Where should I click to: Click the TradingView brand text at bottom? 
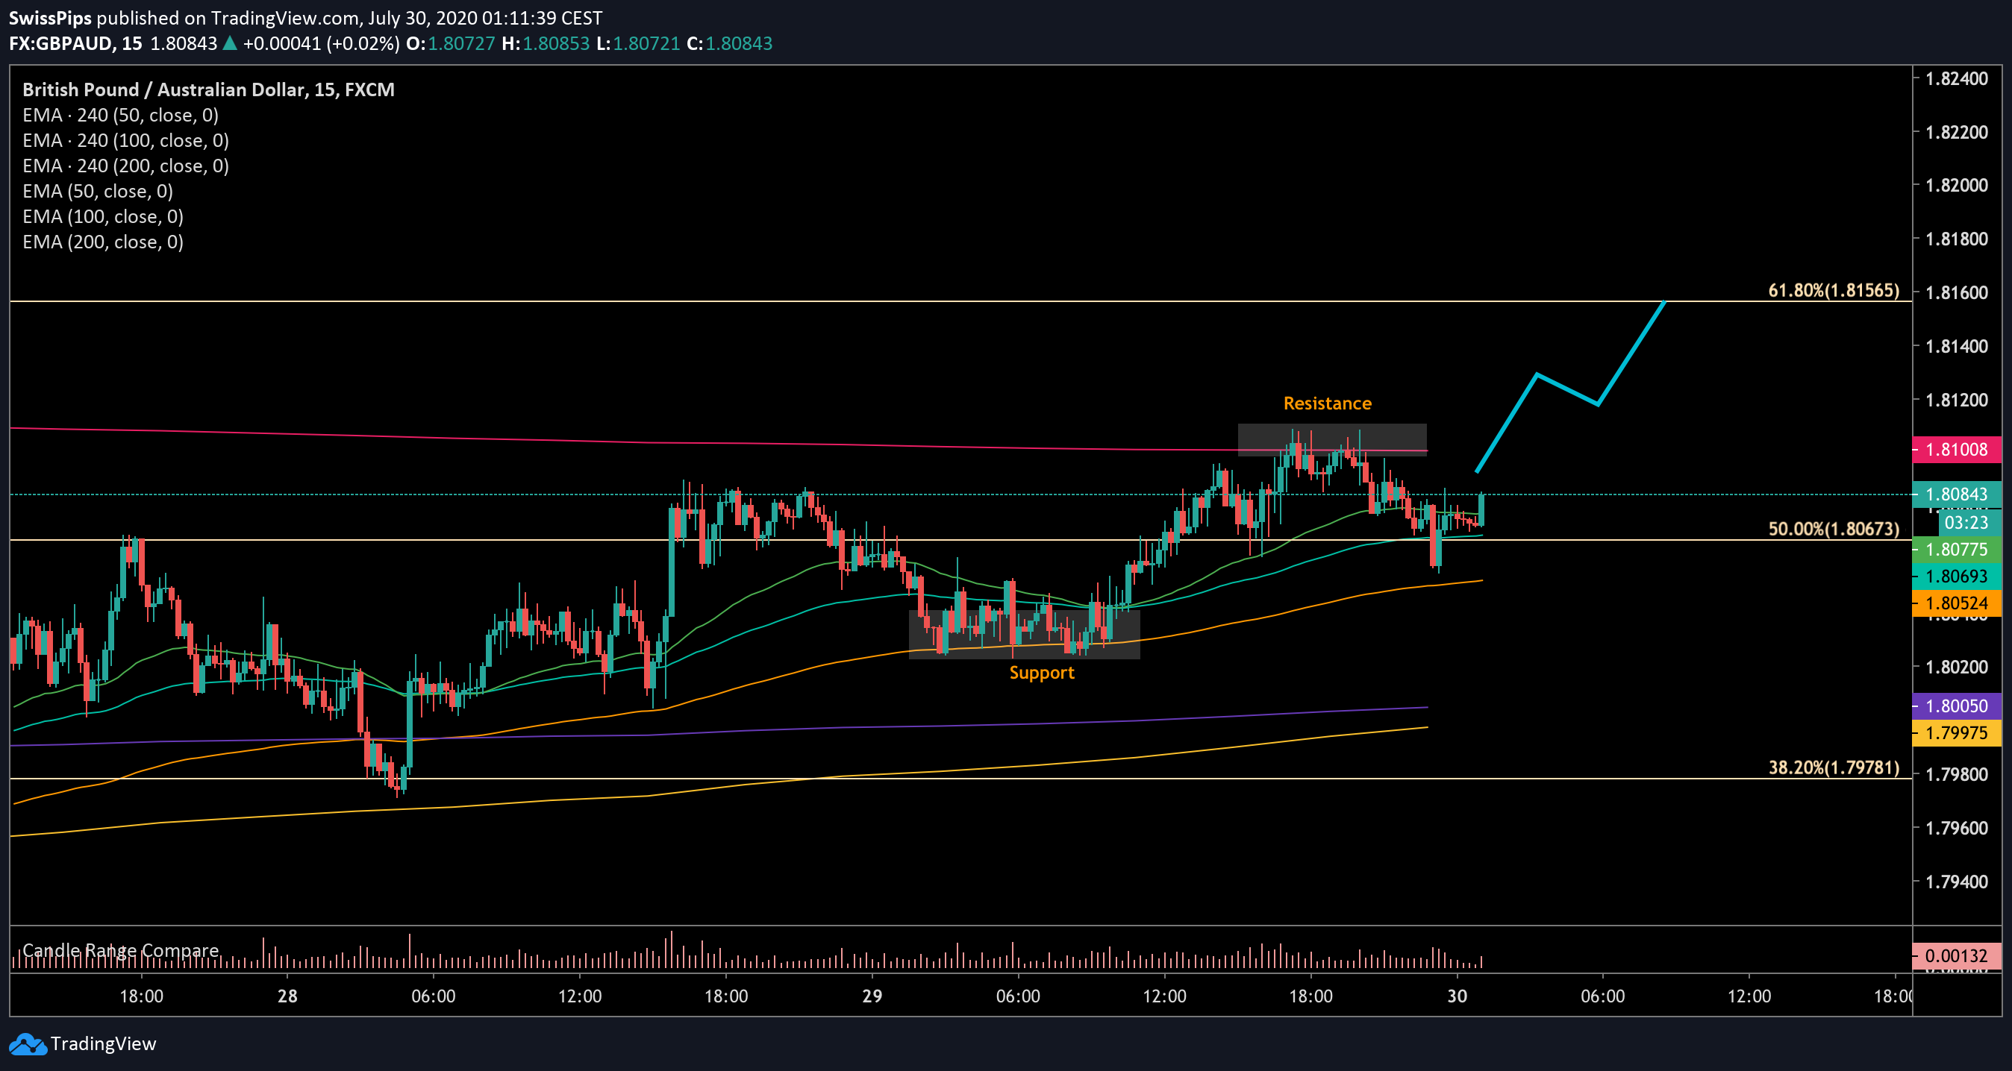tap(103, 1043)
